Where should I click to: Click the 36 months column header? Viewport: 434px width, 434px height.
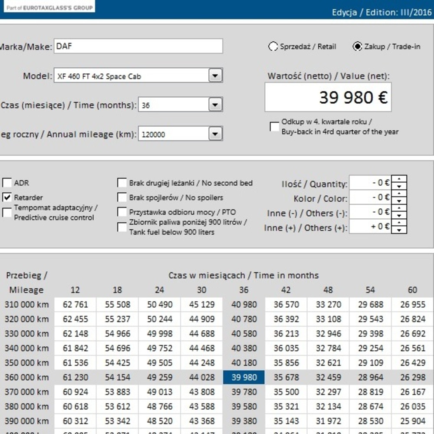(244, 290)
